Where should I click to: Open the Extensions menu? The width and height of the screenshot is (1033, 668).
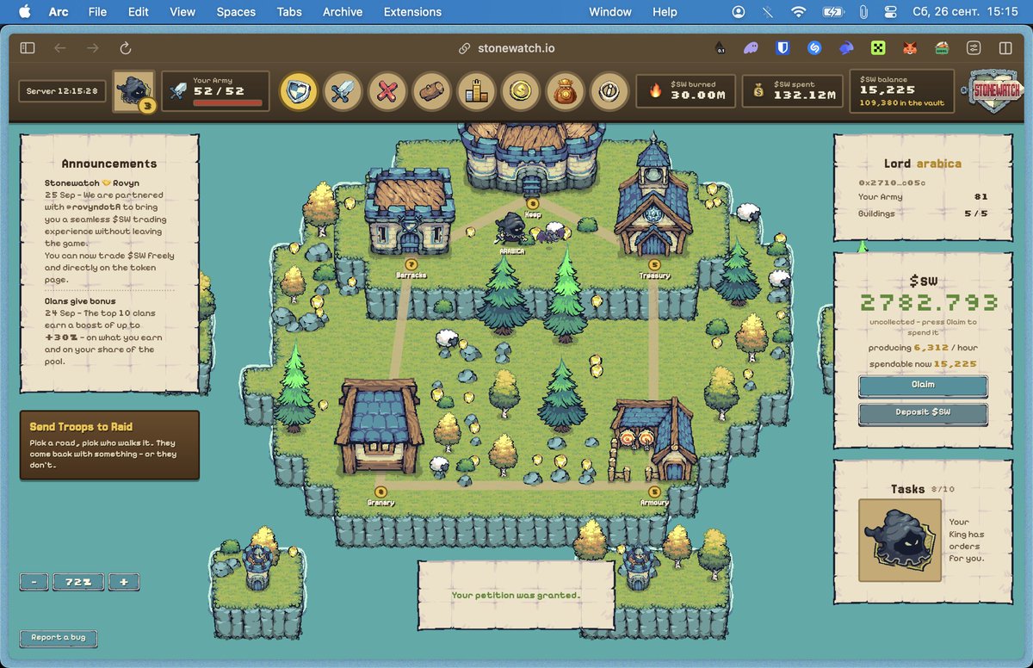pyautogui.click(x=412, y=12)
